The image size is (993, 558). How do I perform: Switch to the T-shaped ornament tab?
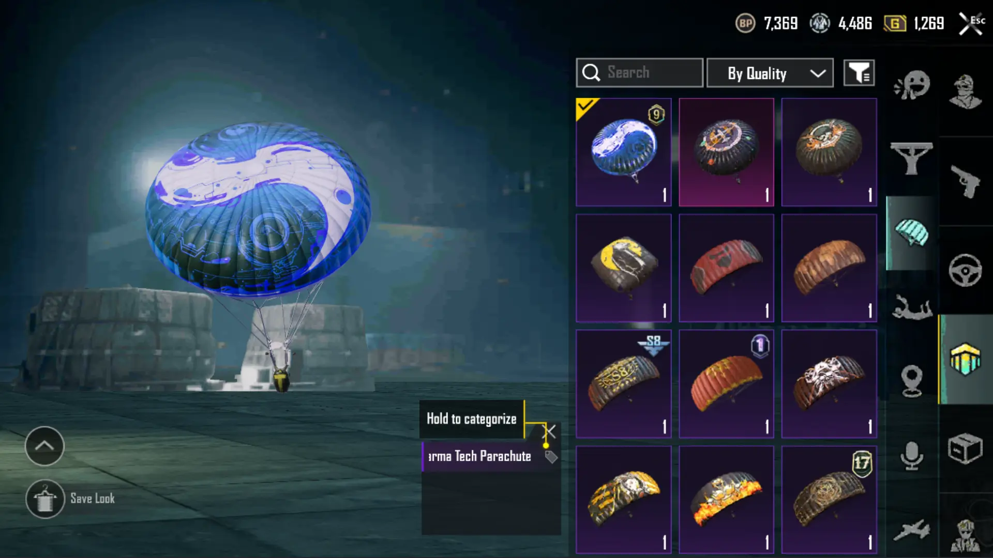[x=912, y=158]
